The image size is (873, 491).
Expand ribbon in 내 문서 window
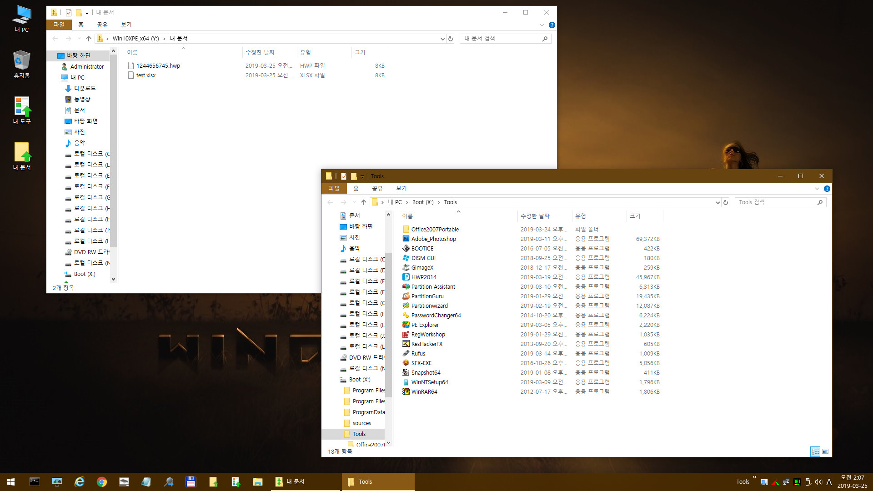coord(542,25)
